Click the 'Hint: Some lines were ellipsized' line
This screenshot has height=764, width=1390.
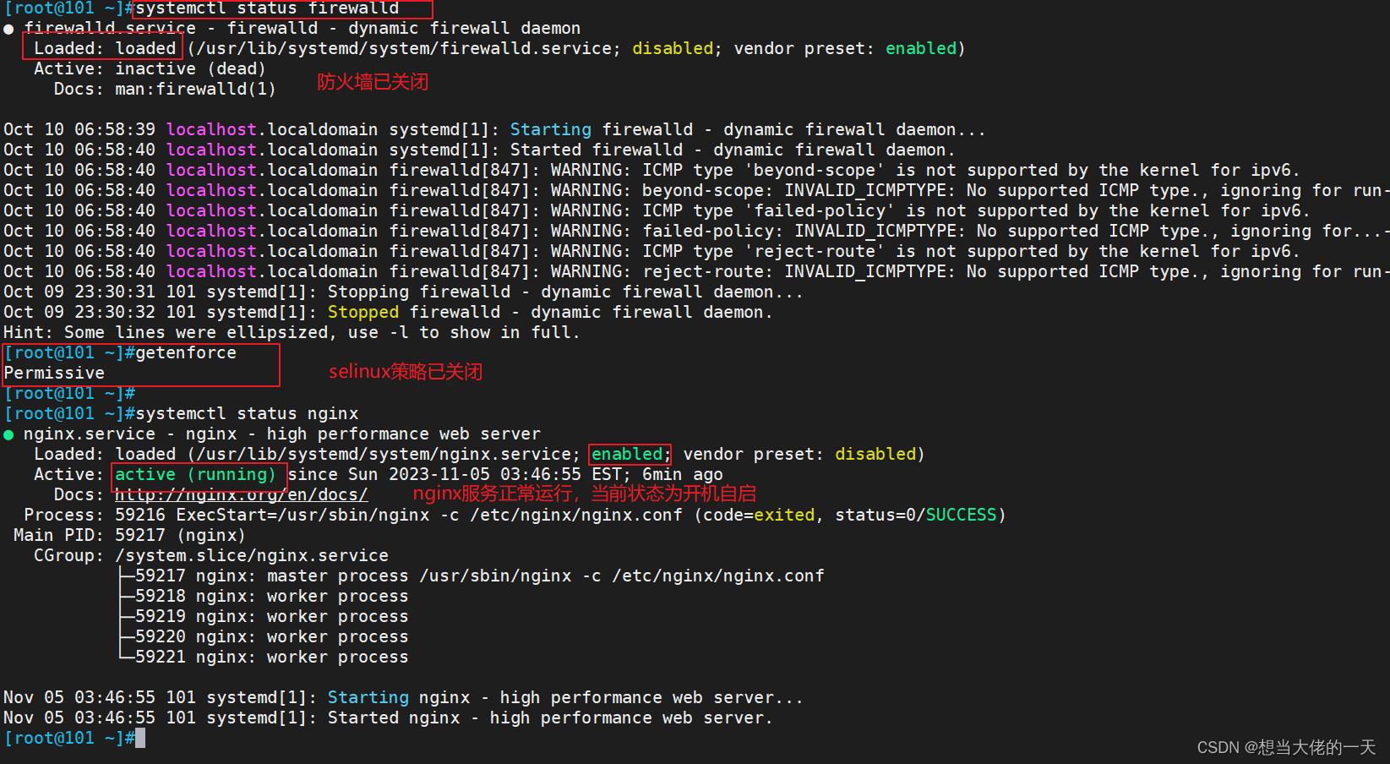pyautogui.click(x=292, y=332)
